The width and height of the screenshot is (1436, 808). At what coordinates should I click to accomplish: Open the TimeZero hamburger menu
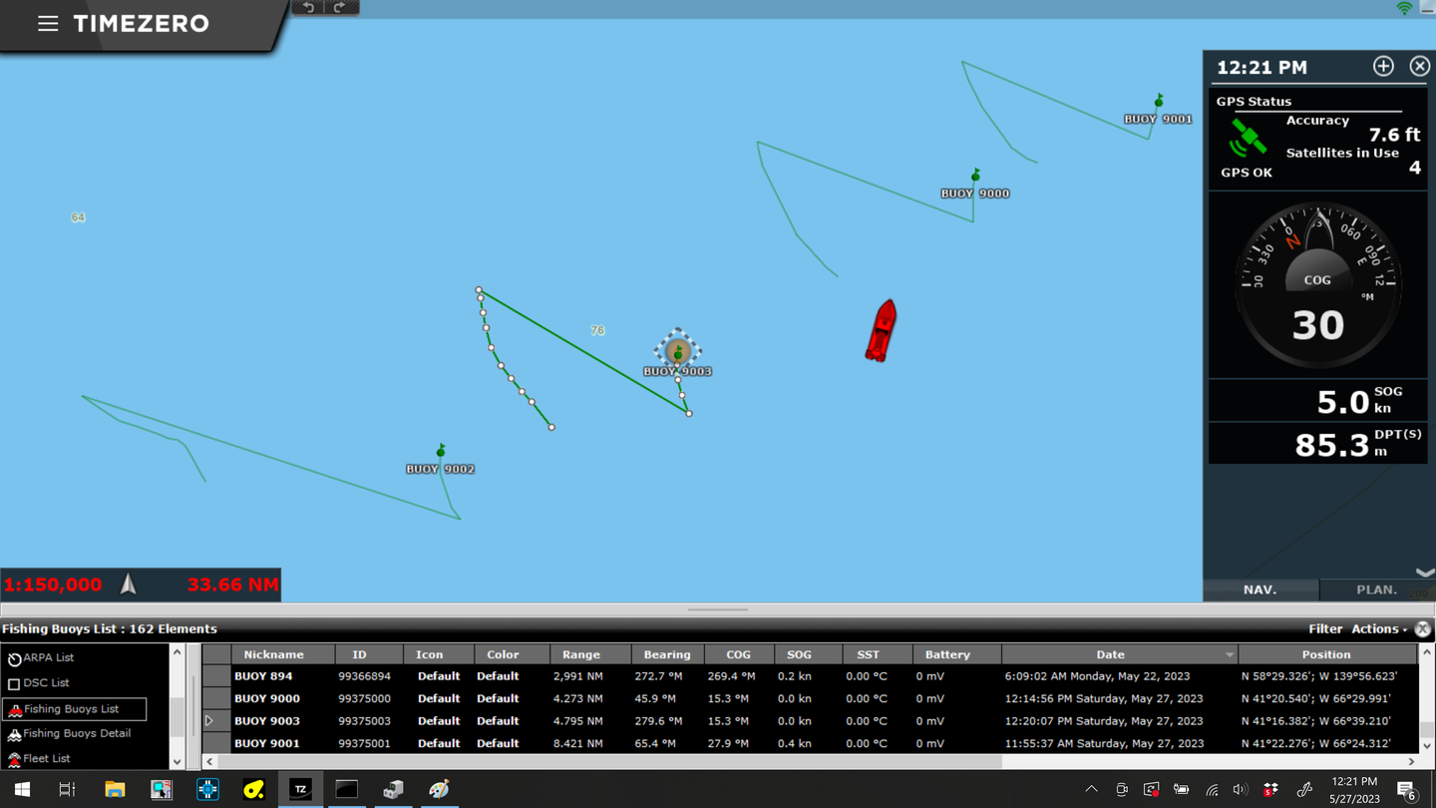(x=48, y=24)
